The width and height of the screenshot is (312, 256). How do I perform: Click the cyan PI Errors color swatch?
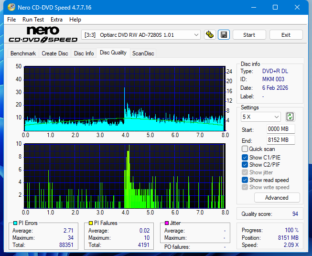click(15, 223)
